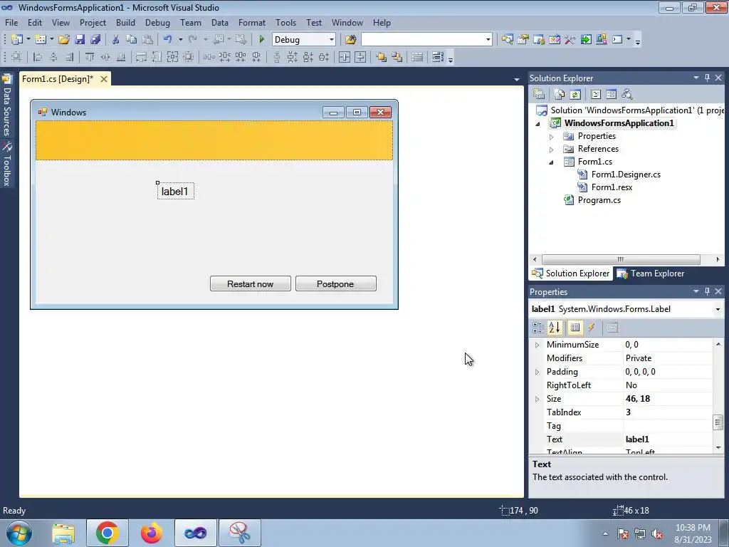Open Solution Explorer from toolbar icon

point(507,40)
